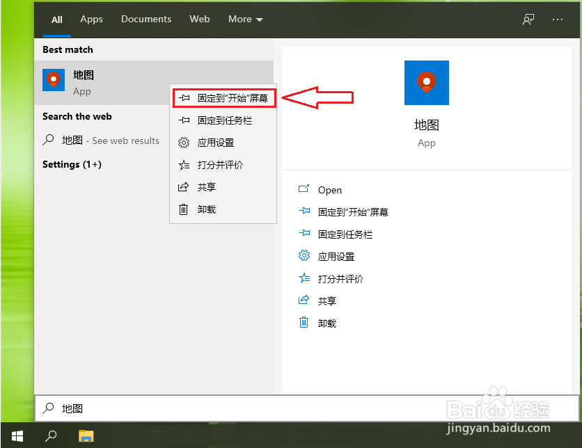
Task: Open the Maps app via its tile icon
Action: [426, 82]
